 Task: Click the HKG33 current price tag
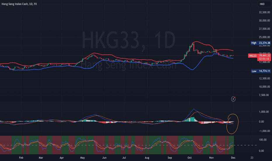click(252, 56)
